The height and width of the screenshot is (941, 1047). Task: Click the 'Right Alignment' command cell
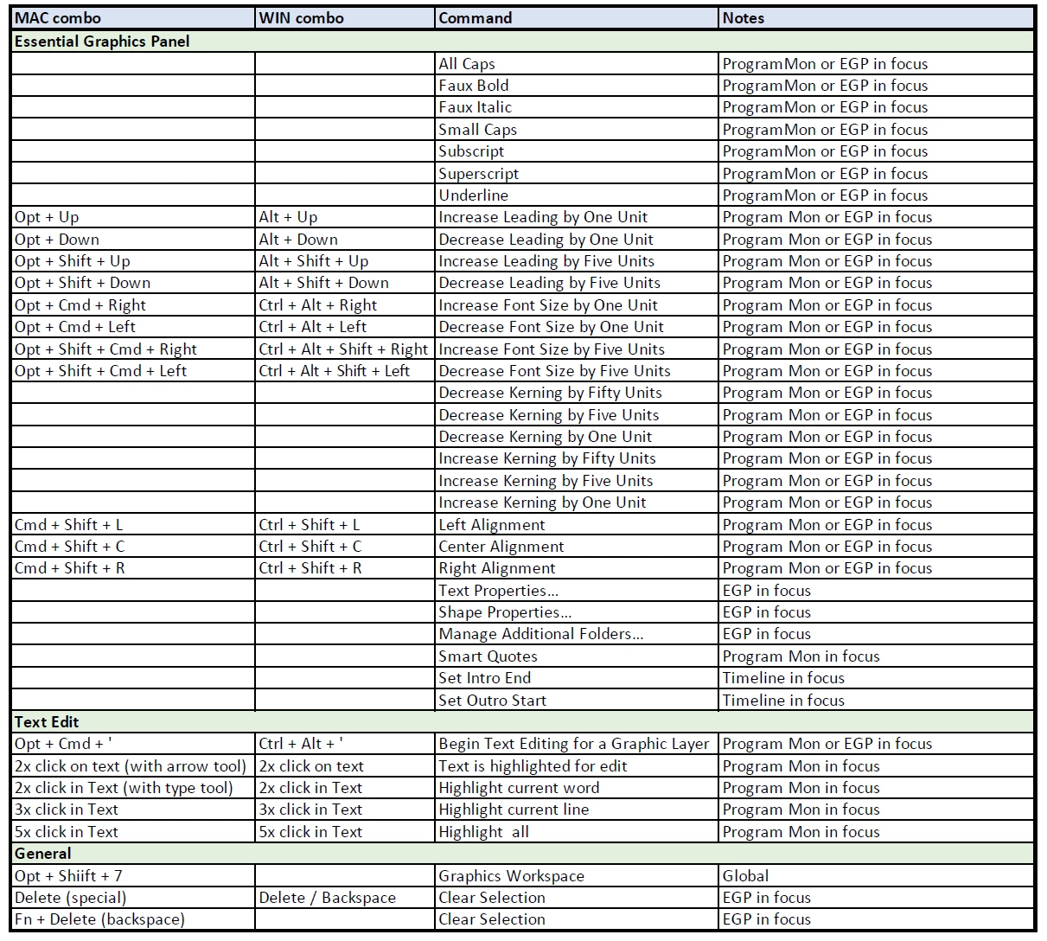click(x=577, y=568)
